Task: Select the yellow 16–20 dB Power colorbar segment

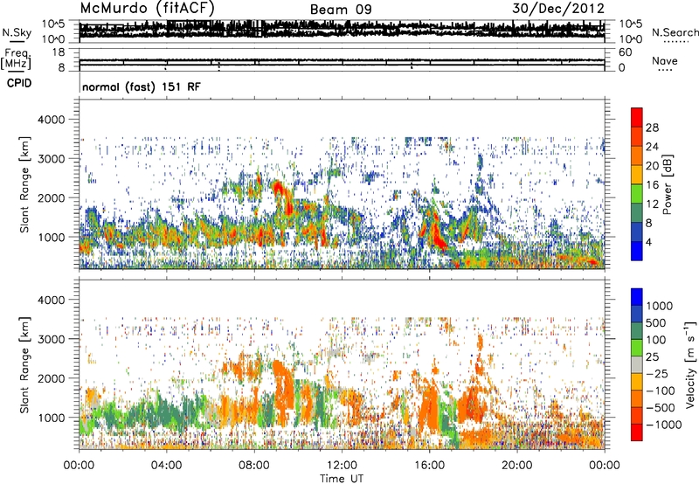Action: [x=637, y=175]
